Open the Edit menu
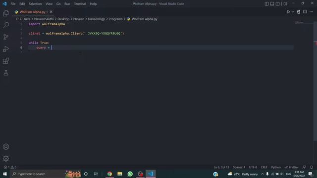This screenshot has height=178, width=317. (x=22, y=4)
